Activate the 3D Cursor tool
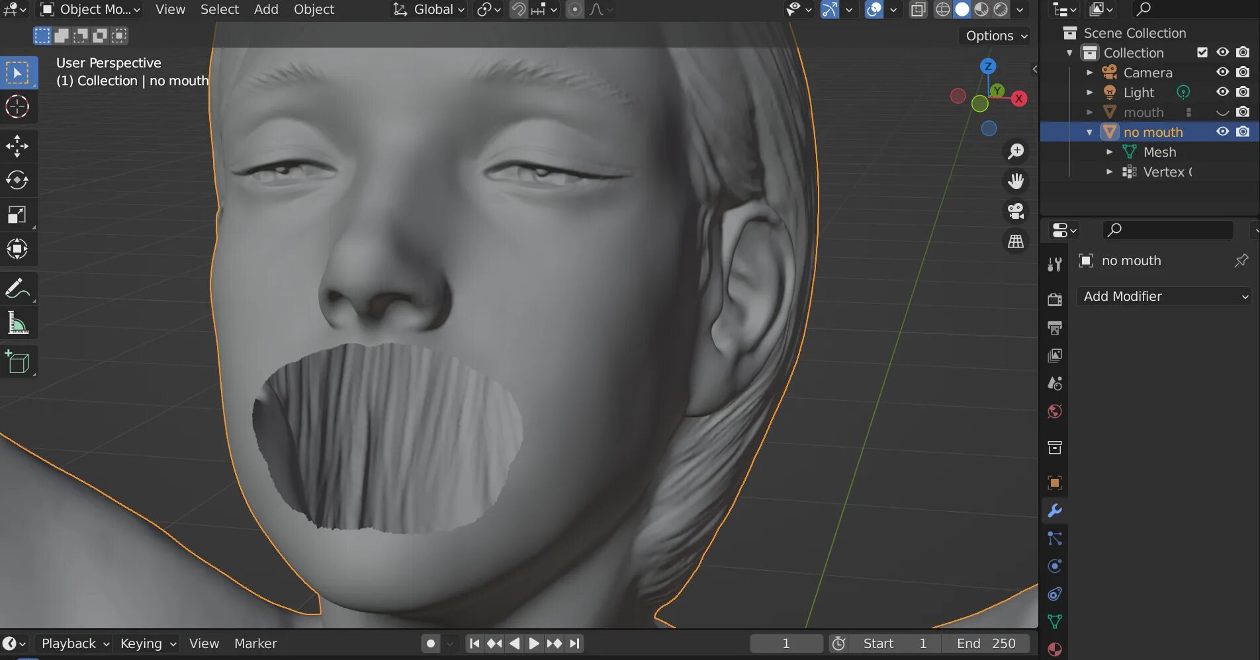The image size is (1260, 660). tap(18, 106)
